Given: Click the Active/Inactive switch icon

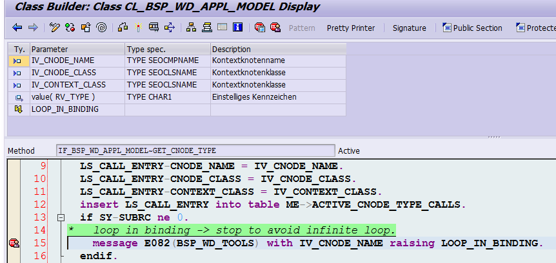Looking at the screenshot, I should pos(70,28).
